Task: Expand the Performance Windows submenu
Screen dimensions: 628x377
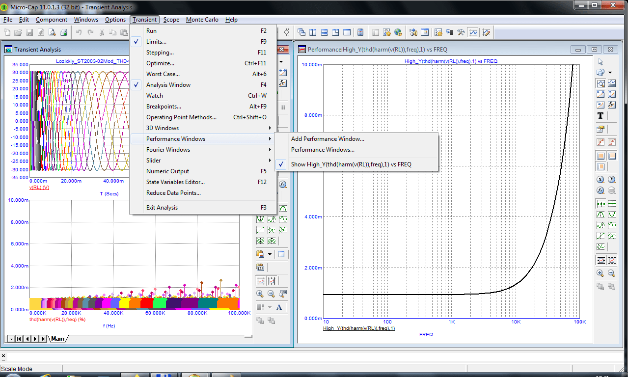Action: [203, 139]
